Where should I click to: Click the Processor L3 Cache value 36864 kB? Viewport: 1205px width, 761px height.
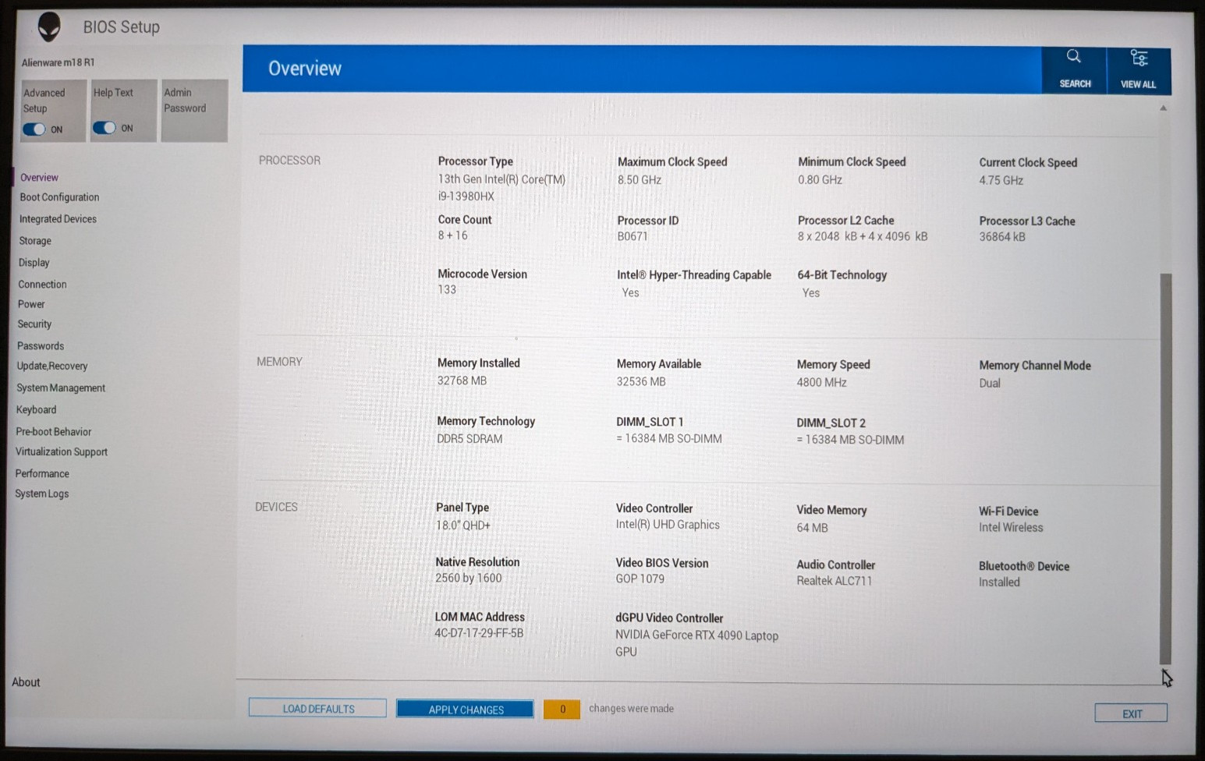point(1002,237)
